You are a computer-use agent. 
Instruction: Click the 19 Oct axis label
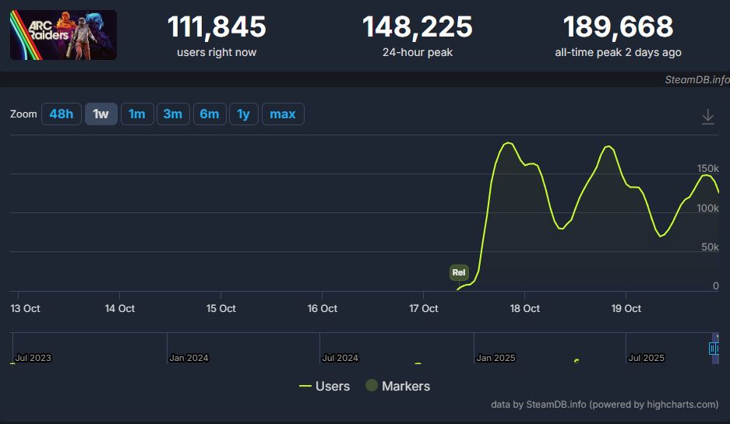coord(626,308)
